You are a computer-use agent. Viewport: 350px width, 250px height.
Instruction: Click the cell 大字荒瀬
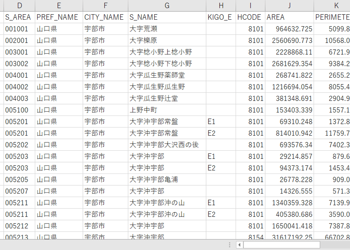click(x=167, y=29)
